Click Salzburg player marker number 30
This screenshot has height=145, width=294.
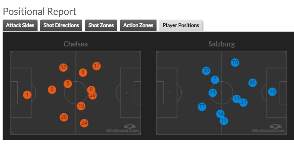206,71
